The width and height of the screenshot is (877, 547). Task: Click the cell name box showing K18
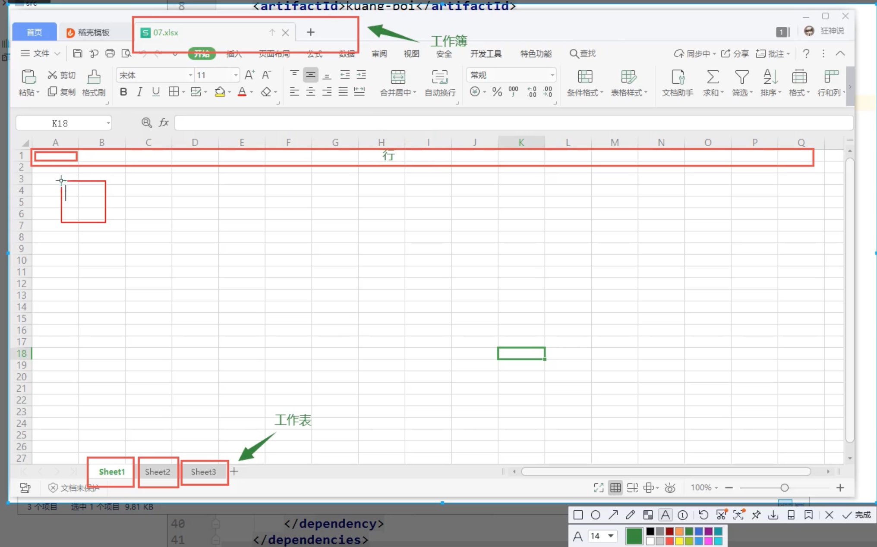tap(60, 123)
